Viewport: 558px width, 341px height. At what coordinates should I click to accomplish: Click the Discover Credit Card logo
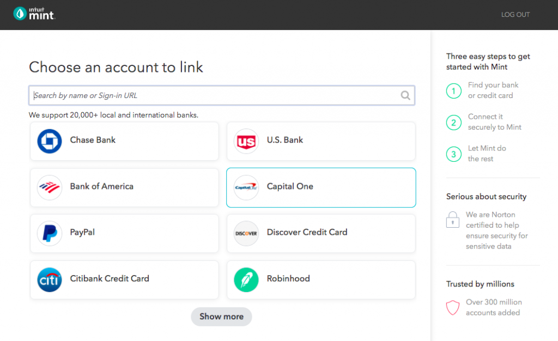click(246, 233)
